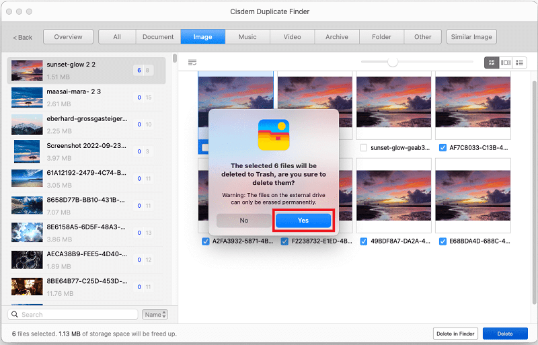Viewport: 538px width, 345px height.
Task: Select the 8658D77B-BB10-431B group
Action: click(87, 206)
